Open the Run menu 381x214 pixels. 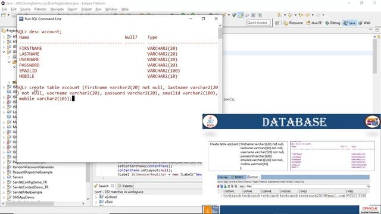(x=98, y=10)
